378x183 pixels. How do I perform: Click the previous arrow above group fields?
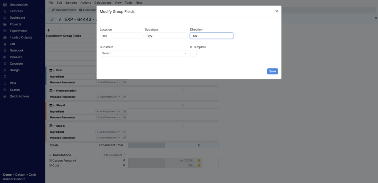[x=53, y=30]
